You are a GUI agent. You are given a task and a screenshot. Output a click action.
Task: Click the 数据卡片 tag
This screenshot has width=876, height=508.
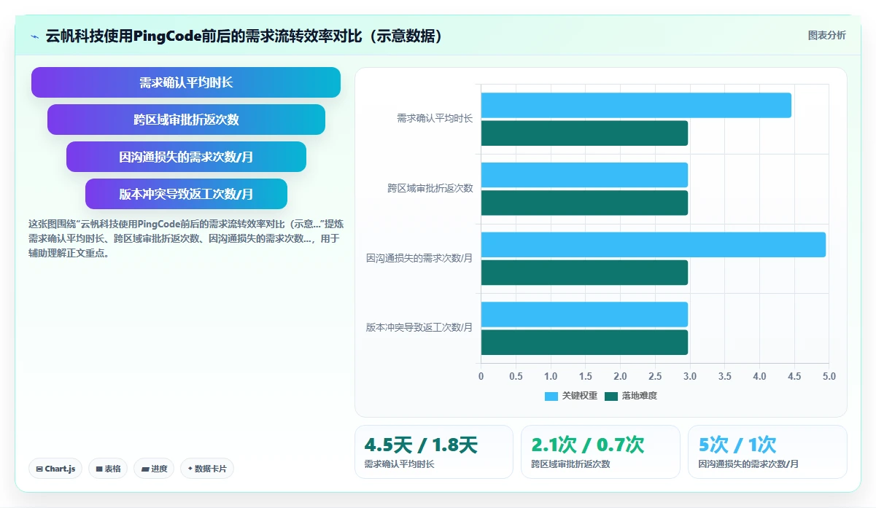point(207,469)
